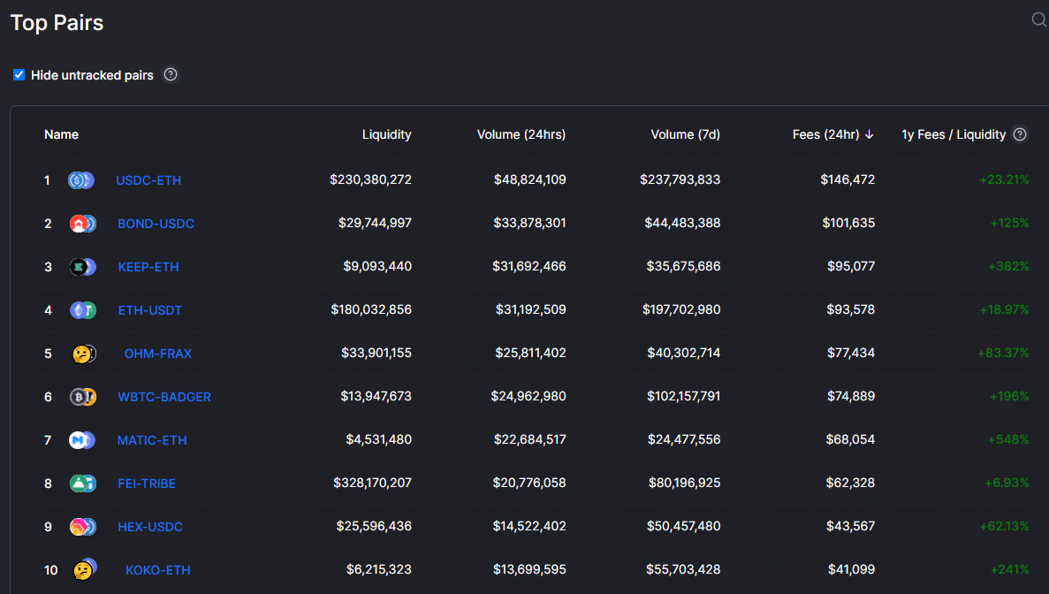Select the +125% fees ratio

[x=1009, y=223]
